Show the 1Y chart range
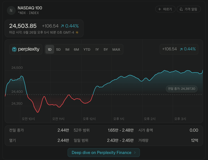The width and height of the screenshot is (208, 160). point(97,50)
